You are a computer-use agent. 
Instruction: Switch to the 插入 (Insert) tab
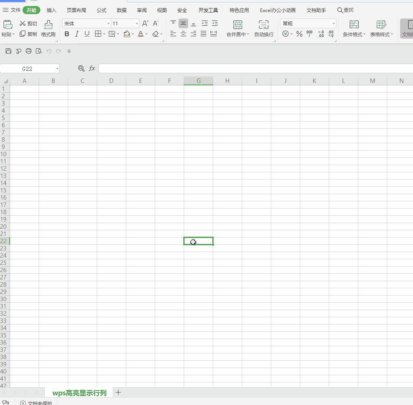click(52, 10)
